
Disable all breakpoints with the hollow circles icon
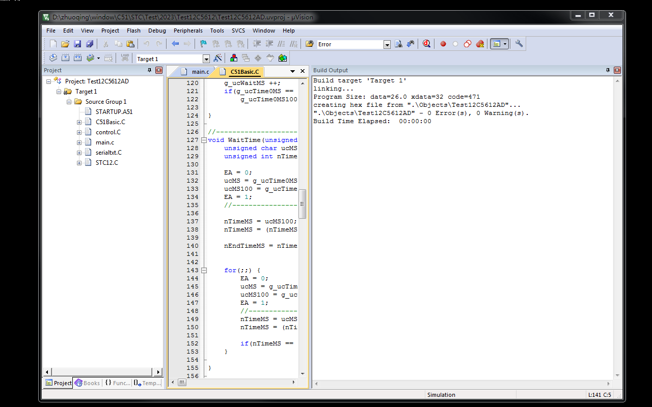468,44
